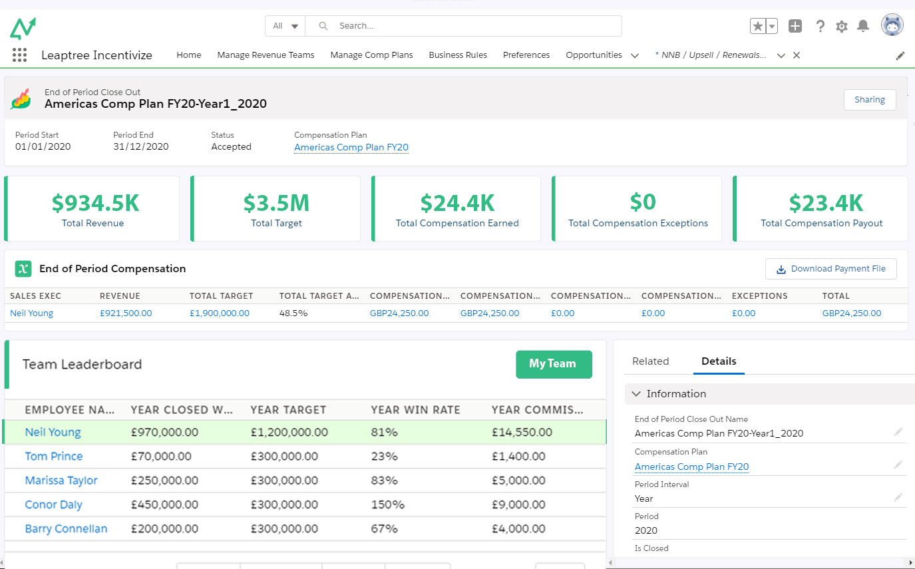Click Download Payment File button
915x569 pixels.
(830, 269)
